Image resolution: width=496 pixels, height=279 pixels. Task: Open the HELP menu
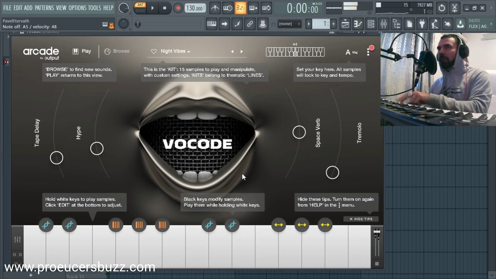pyautogui.click(x=108, y=8)
